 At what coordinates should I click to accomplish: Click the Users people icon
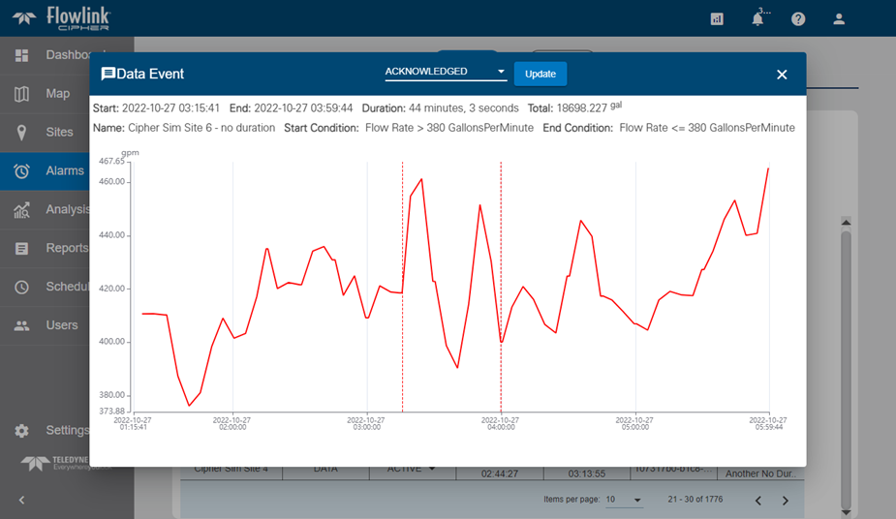click(x=22, y=325)
